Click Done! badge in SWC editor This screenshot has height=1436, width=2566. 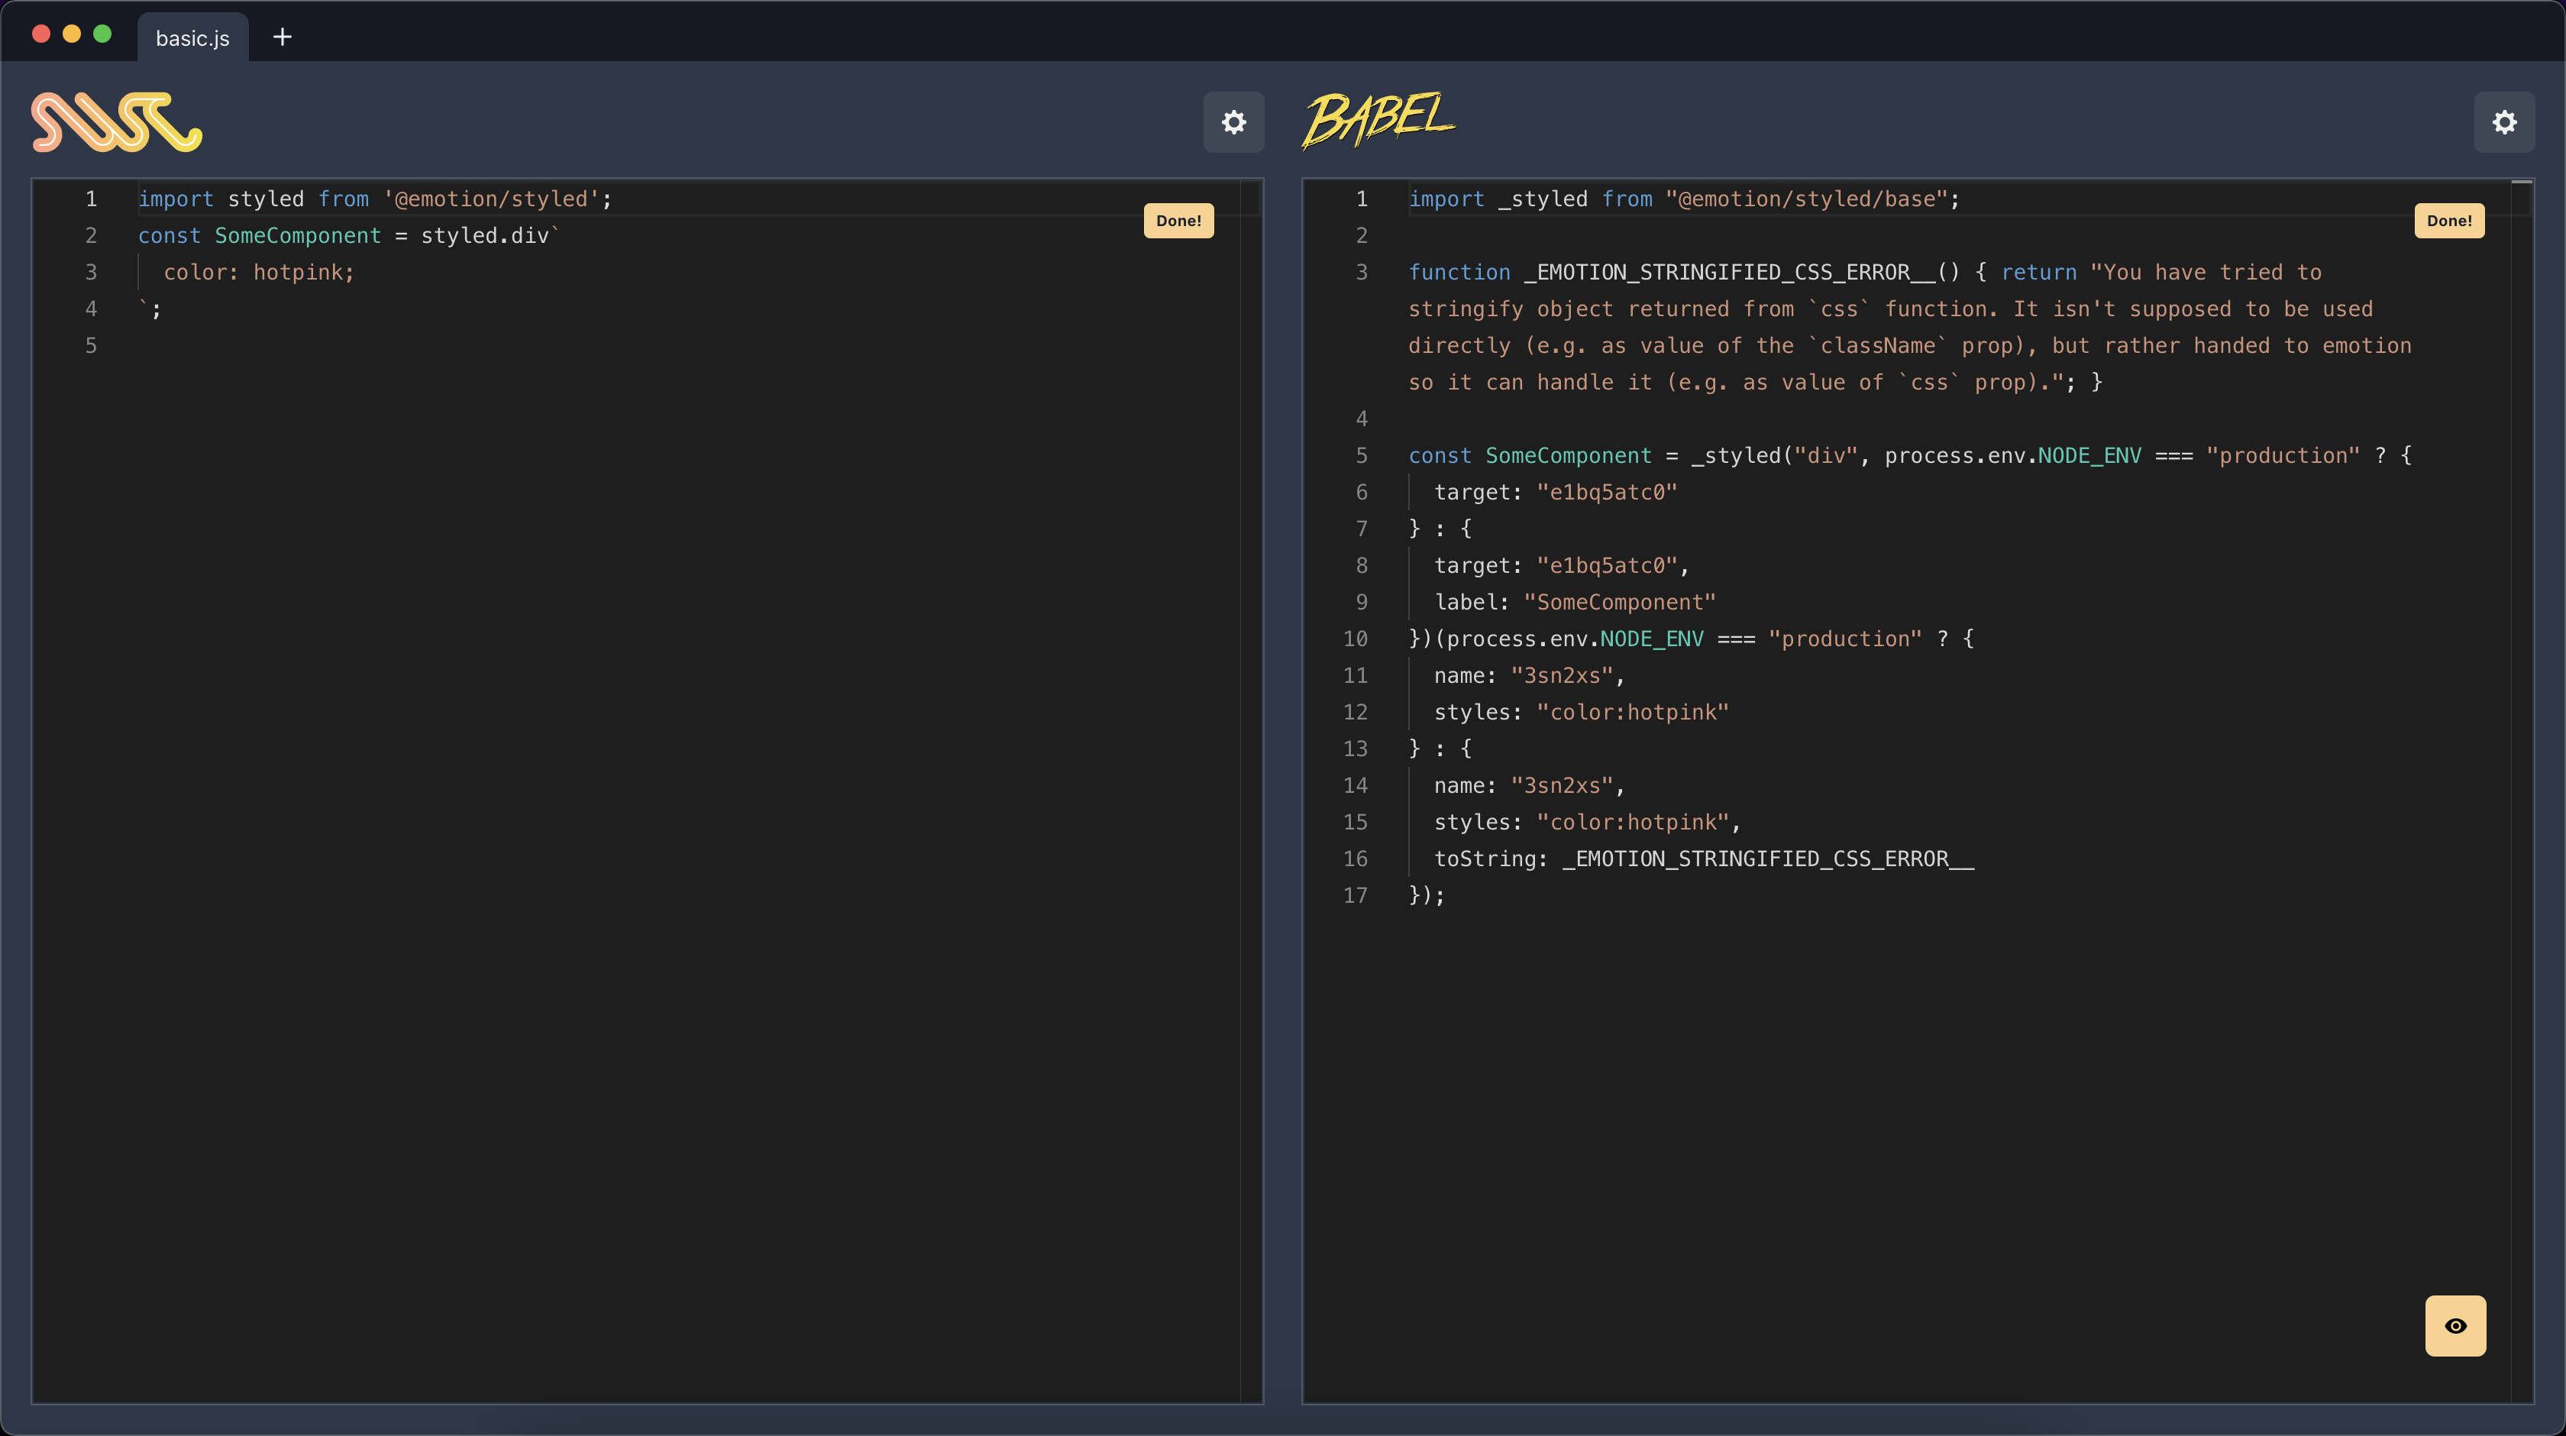(x=1178, y=220)
